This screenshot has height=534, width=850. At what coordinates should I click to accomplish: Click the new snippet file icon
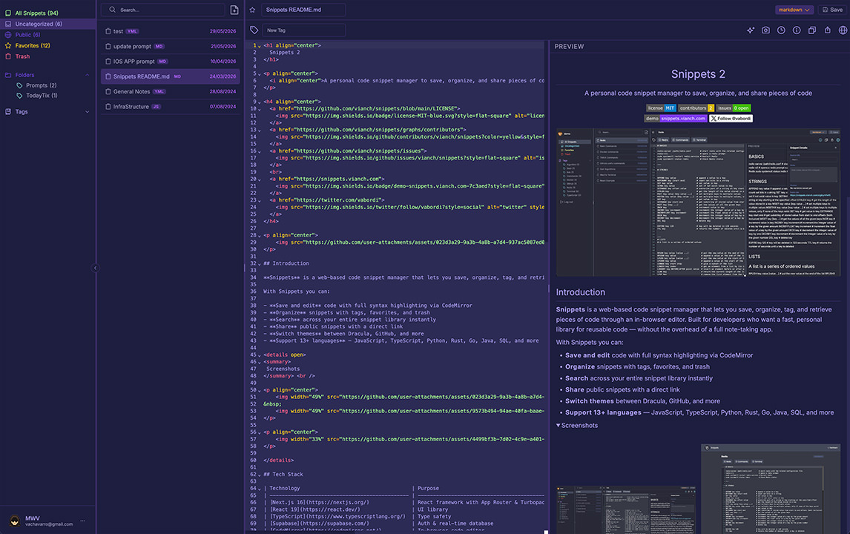coord(234,10)
